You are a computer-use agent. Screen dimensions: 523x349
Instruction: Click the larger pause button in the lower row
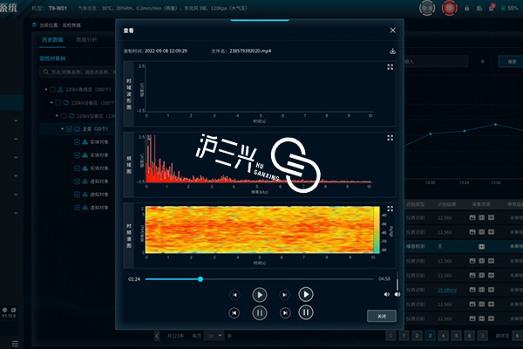click(306, 312)
